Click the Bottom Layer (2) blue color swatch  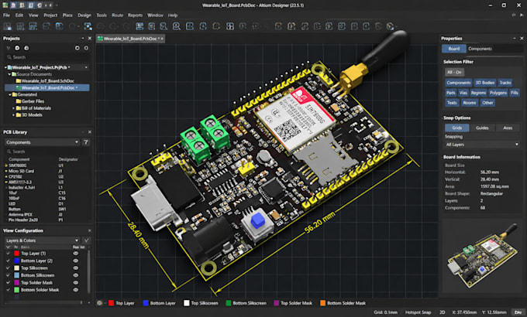(x=16, y=261)
